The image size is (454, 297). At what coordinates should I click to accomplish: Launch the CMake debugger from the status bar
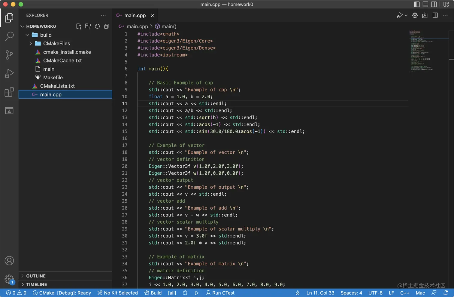(x=185, y=293)
